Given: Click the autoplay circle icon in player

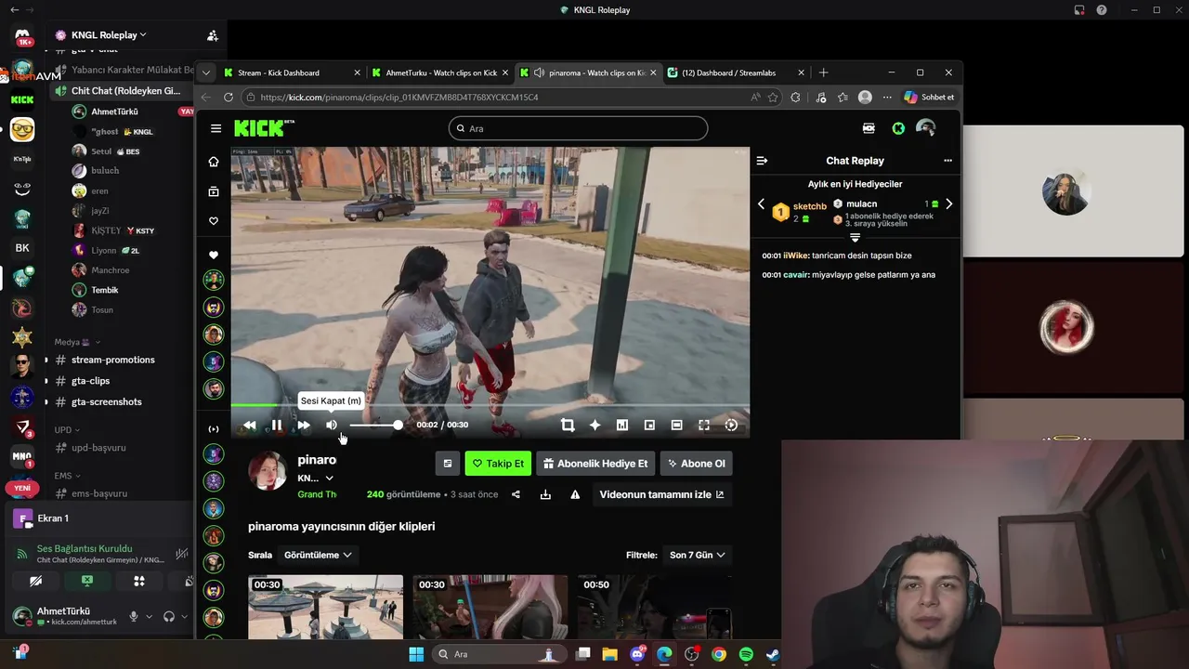Looking at the screenshot, I should (x=731, y=425).
